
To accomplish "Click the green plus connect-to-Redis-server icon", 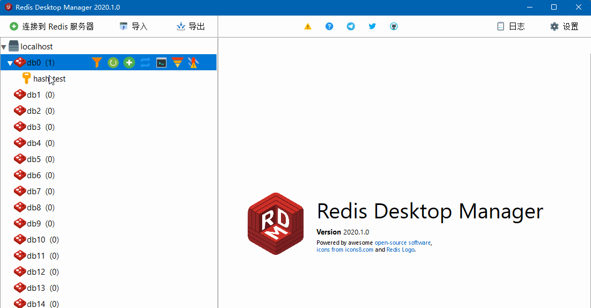I will tap(14, 26).
